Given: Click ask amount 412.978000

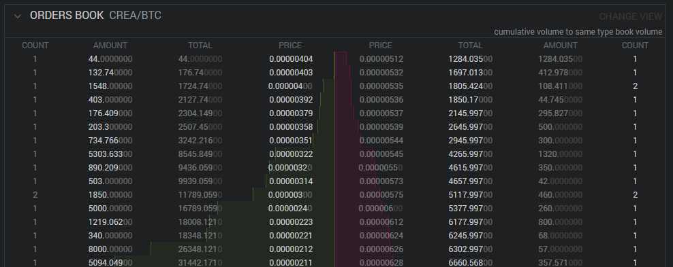Looking at the screenshot, I should pos(560,73).
